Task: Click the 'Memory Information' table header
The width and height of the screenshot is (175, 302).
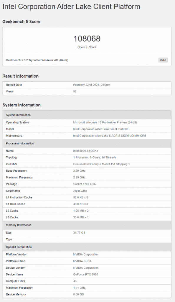Action: click(x=87, y=225)
